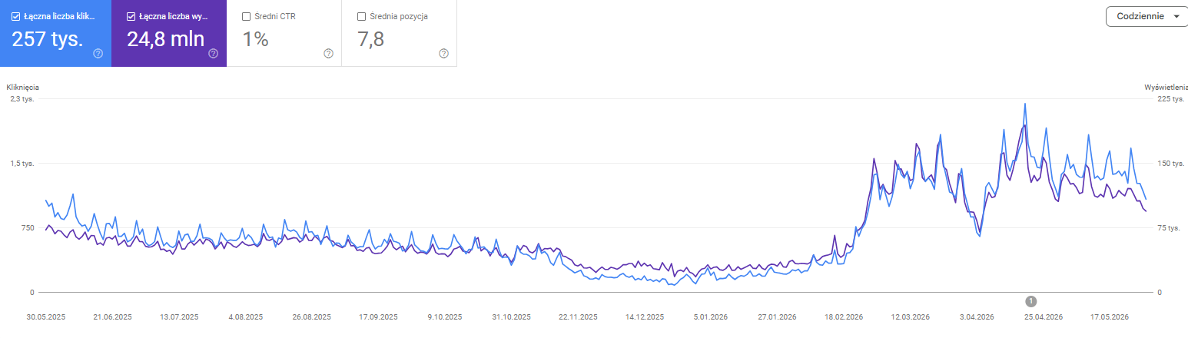Click the 18.02.2026 date label
This screenshot has height=338, width=1188.
coord(844,316)
